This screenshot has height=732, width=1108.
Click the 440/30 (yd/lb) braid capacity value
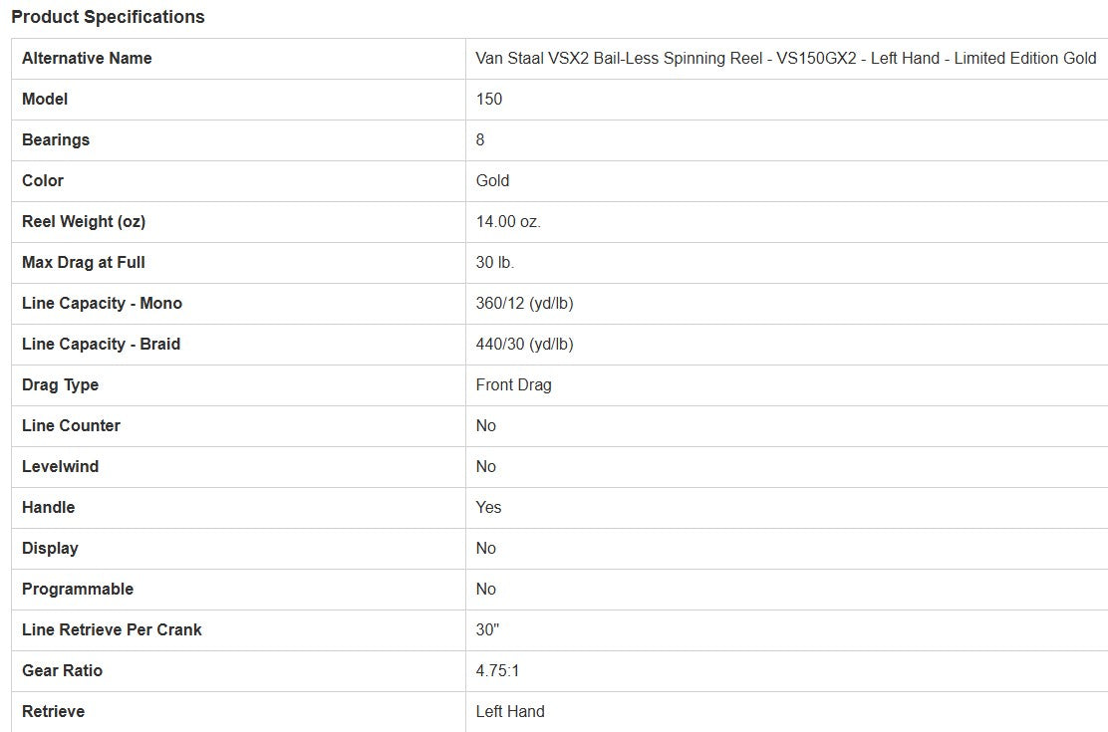tap(524, 344)
